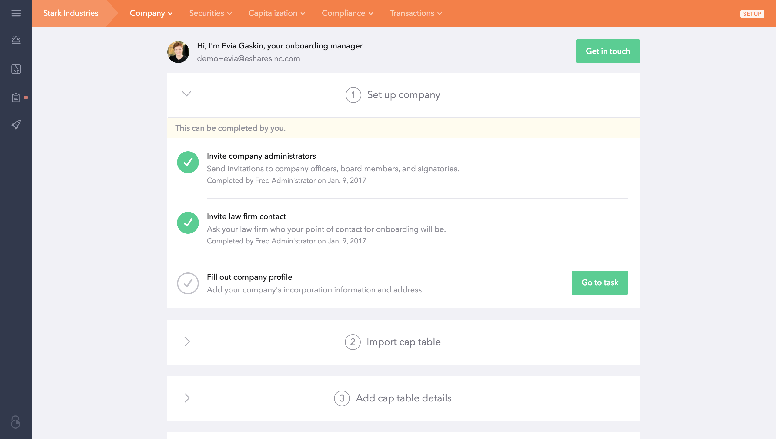
Task: Open the Securities menu
Action: coord(210,13)
